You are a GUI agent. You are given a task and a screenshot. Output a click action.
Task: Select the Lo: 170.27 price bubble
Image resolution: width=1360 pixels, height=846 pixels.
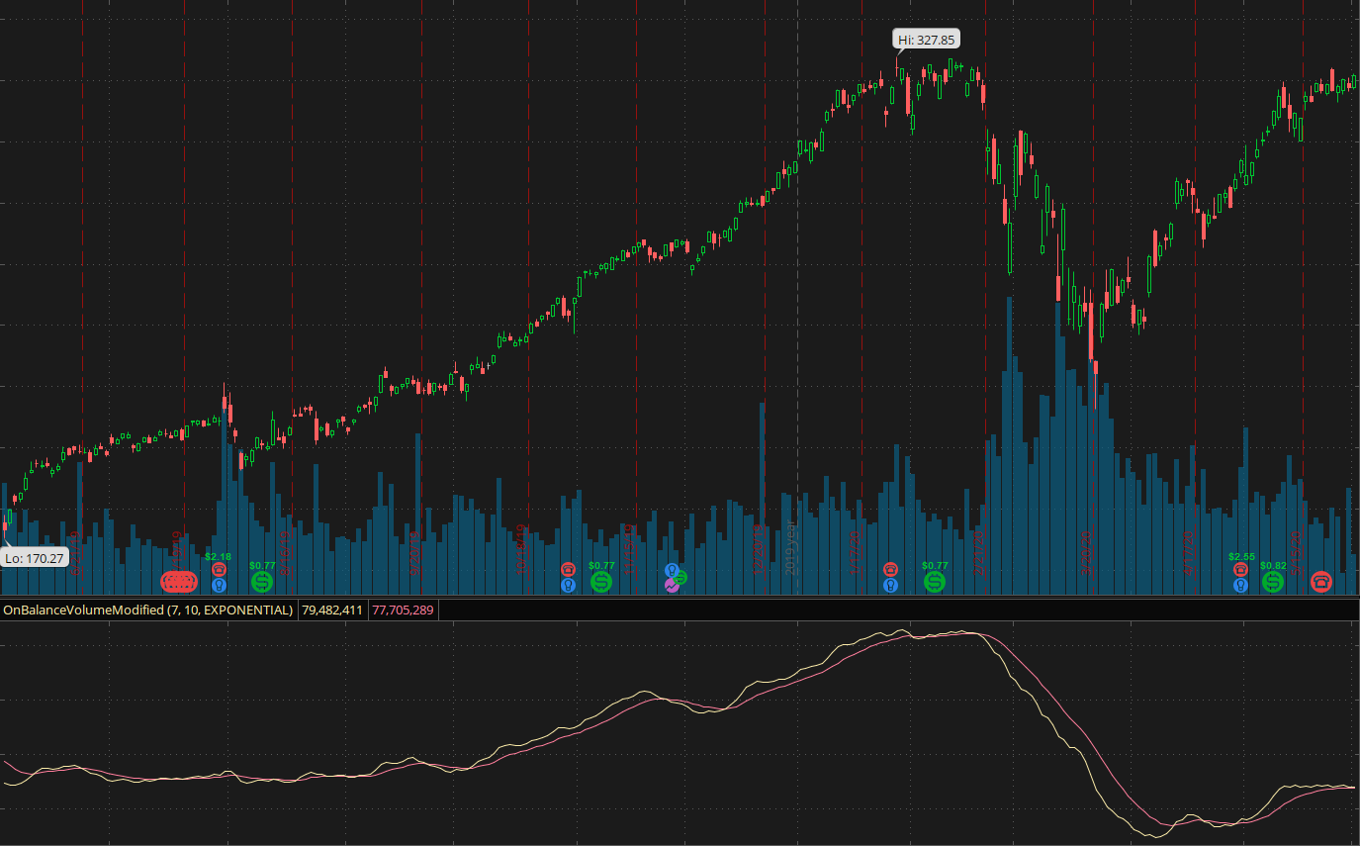tap(35, 558)
